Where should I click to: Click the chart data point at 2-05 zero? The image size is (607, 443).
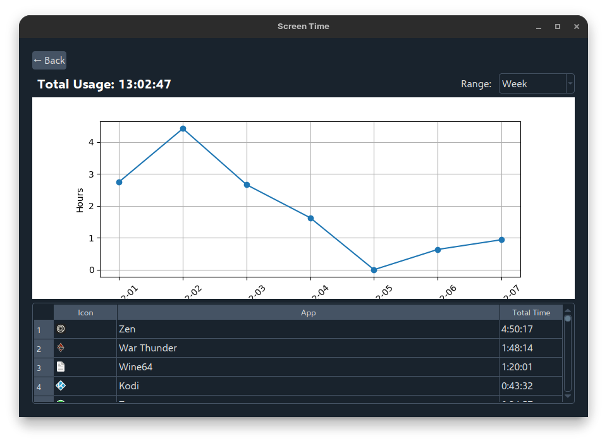click(374, 270)
